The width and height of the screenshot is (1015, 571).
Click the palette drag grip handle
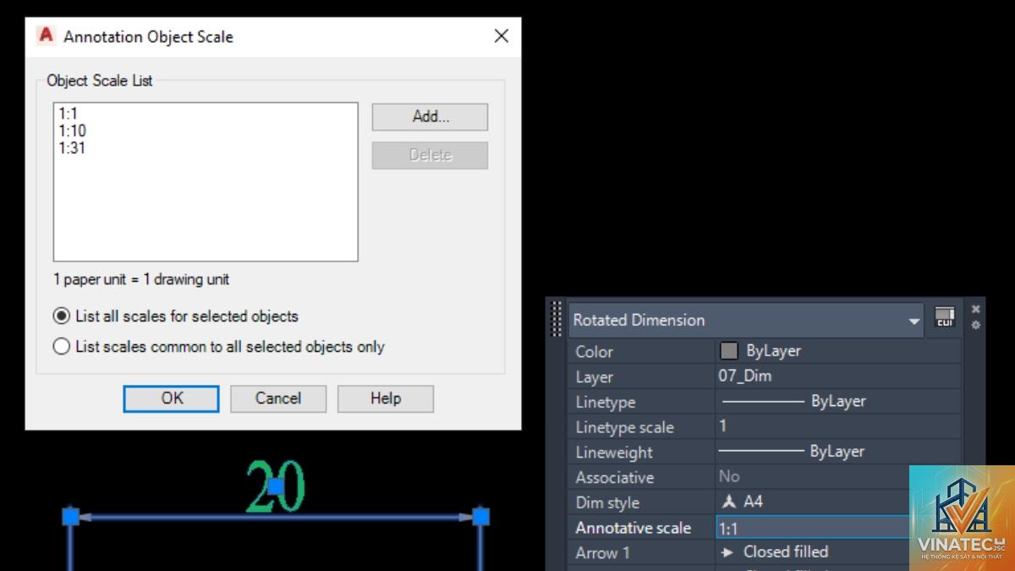(x=557, y=319)
